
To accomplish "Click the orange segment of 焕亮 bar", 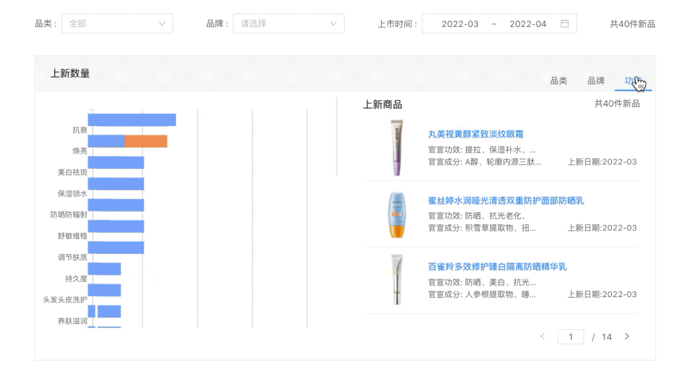I will pyautogui.click(x=146, y=141).
